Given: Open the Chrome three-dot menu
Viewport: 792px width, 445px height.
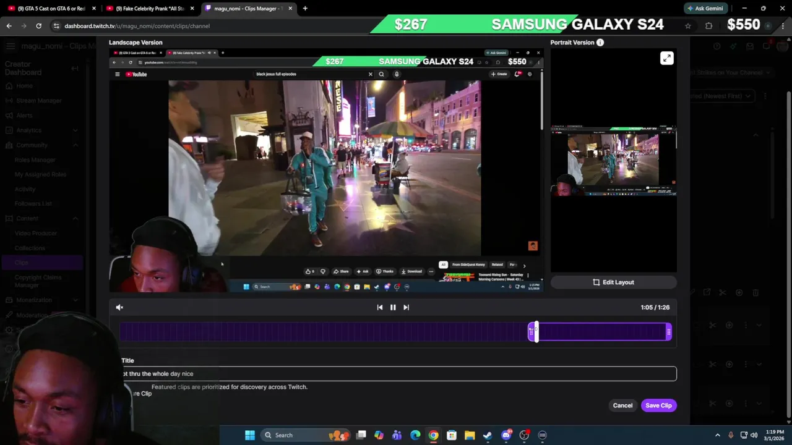Looking at the screenshot, I should pos(783,26).
